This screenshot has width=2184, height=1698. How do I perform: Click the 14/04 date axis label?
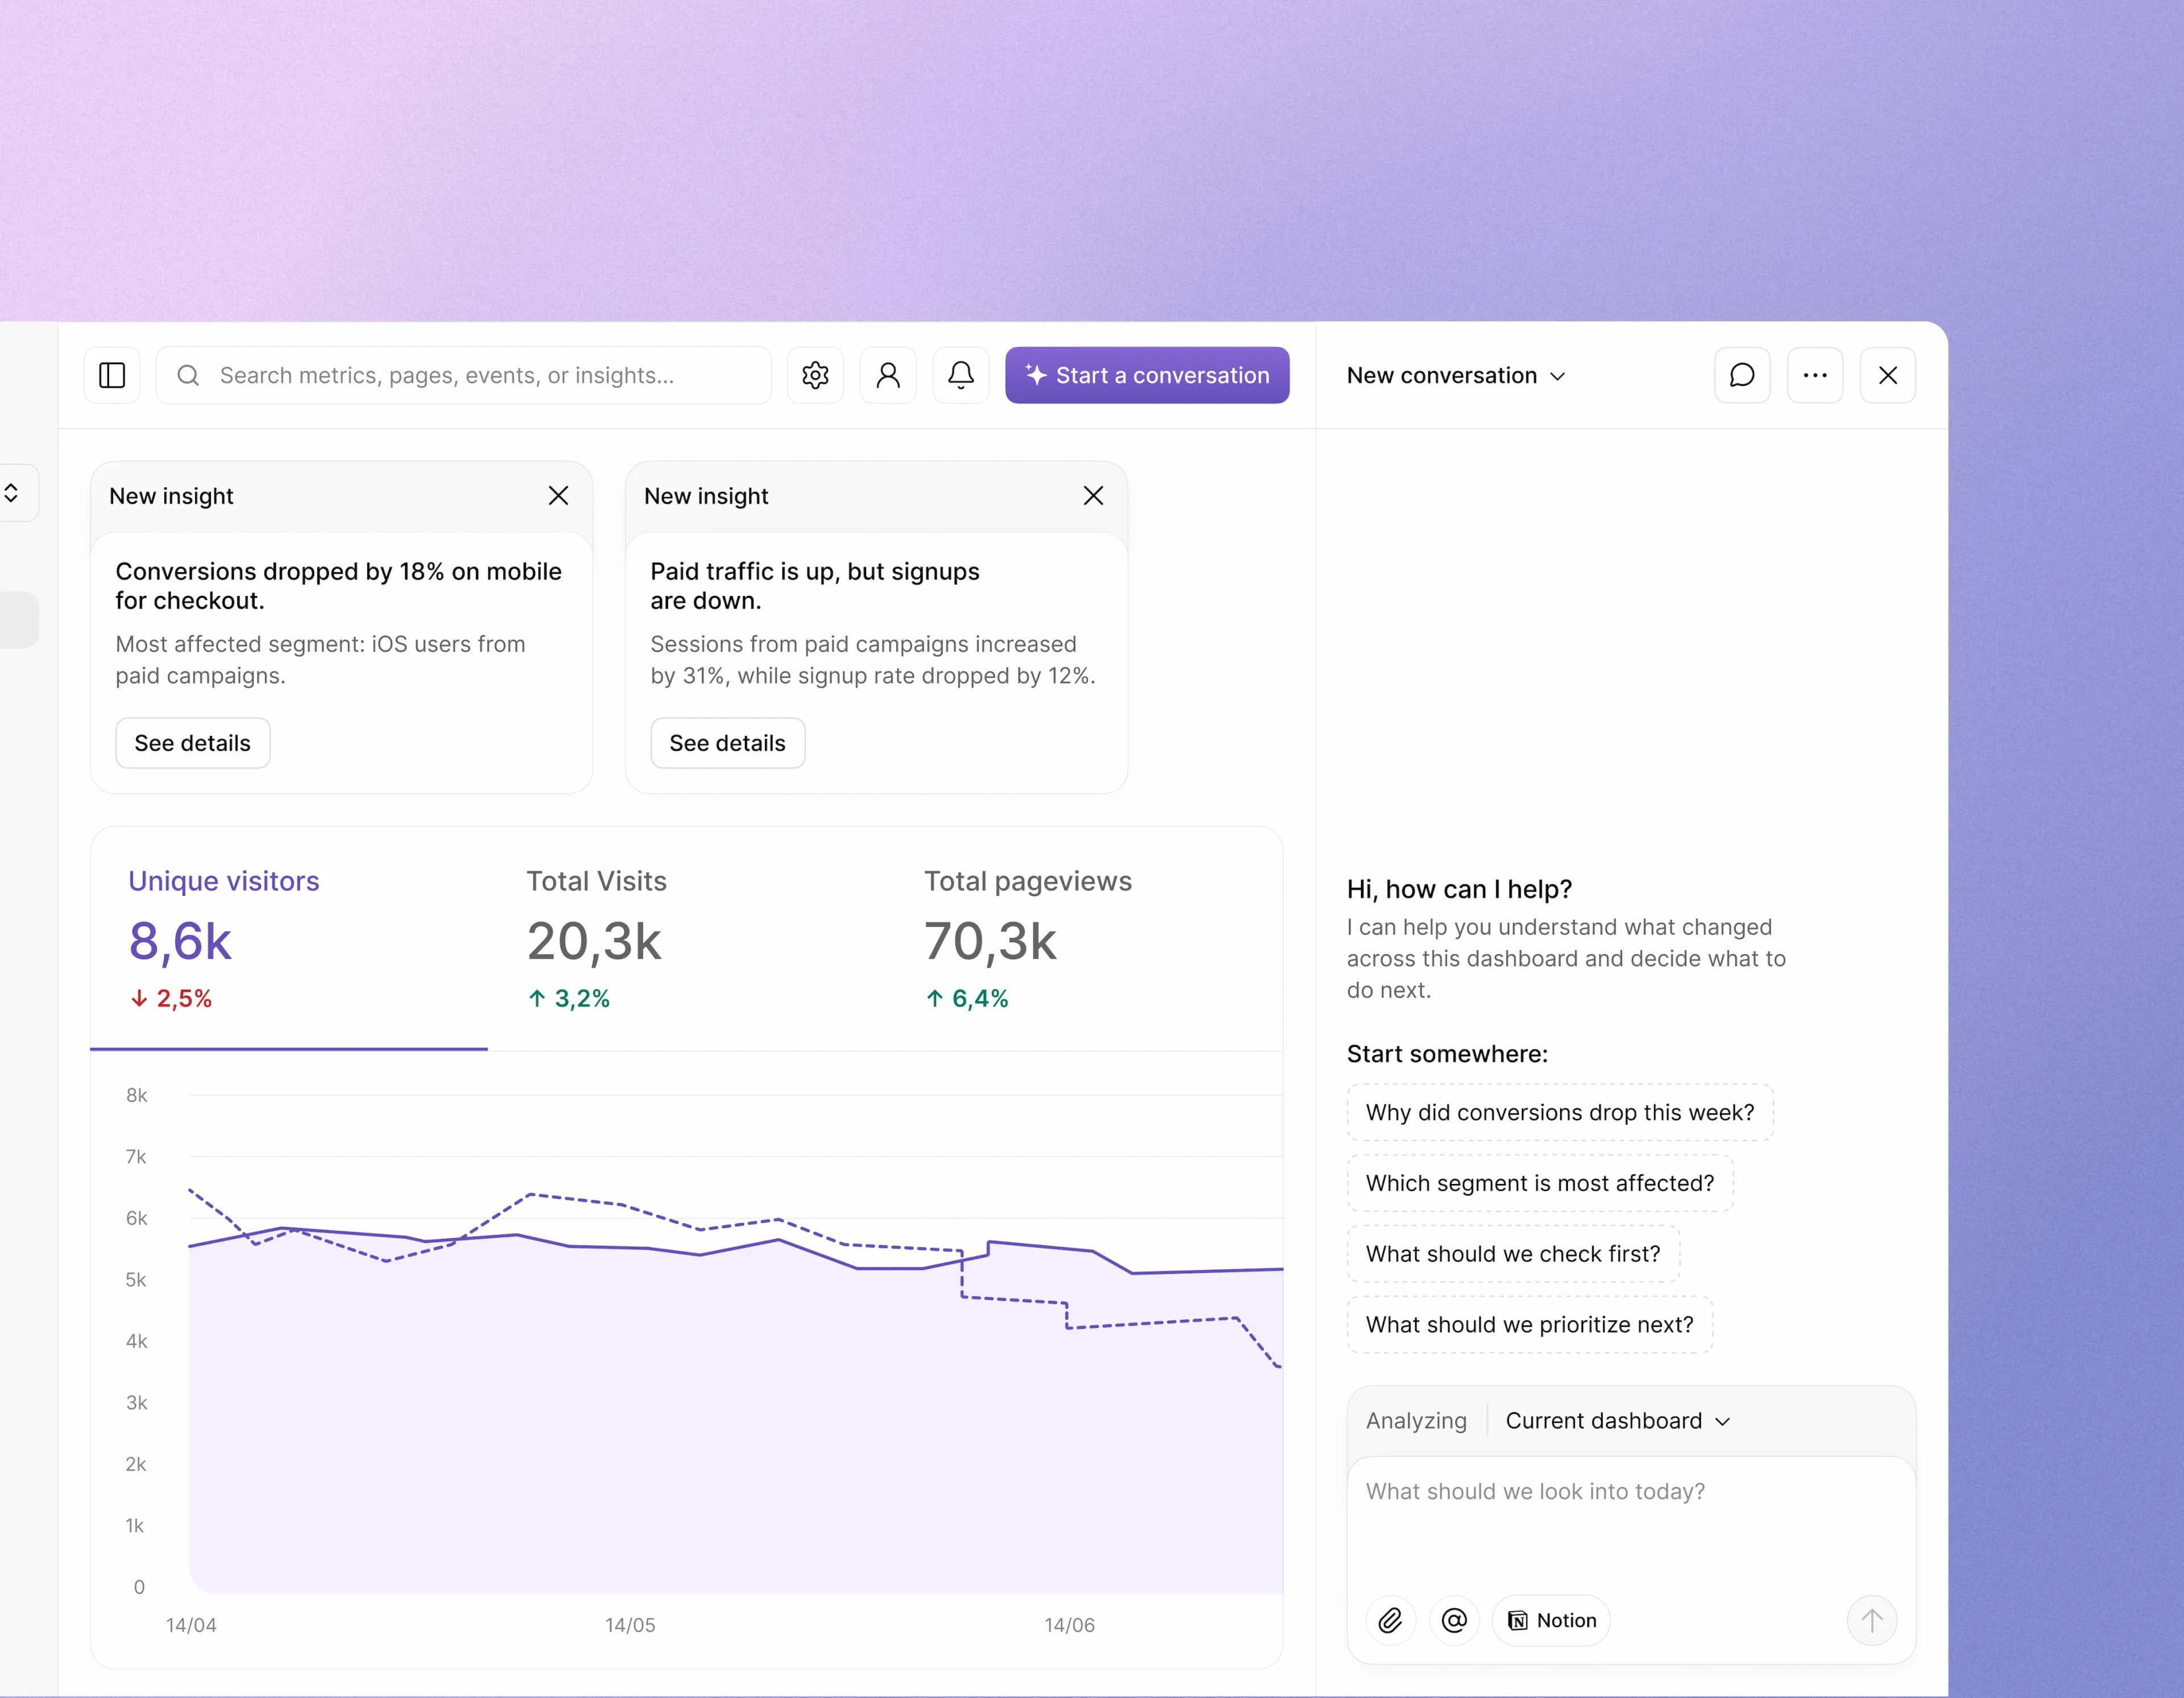(x=191, y=1625)
